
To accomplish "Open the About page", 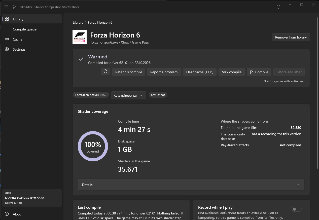I will tap(32, 214).
